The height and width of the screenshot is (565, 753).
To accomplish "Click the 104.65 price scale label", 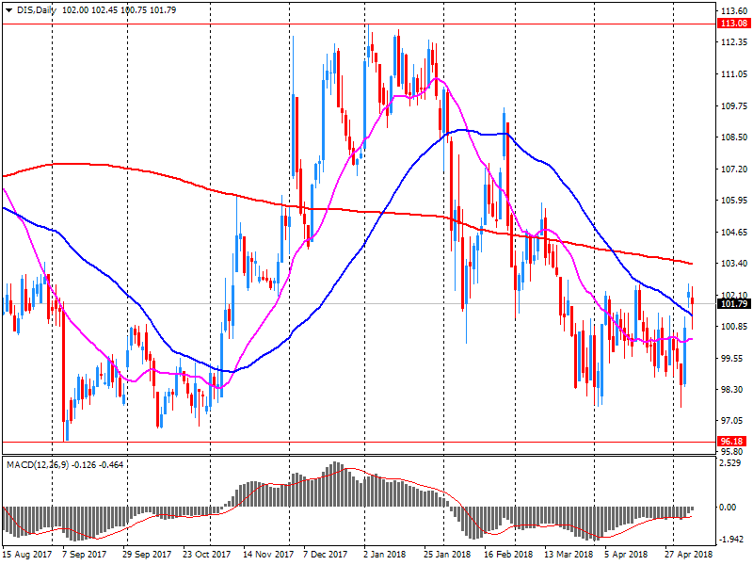I will 734,232.
